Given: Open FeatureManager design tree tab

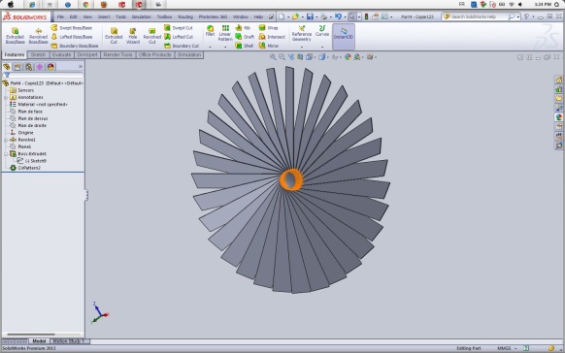Looking at the screenshot, I should pyautogui.click(x=7, y=67).
